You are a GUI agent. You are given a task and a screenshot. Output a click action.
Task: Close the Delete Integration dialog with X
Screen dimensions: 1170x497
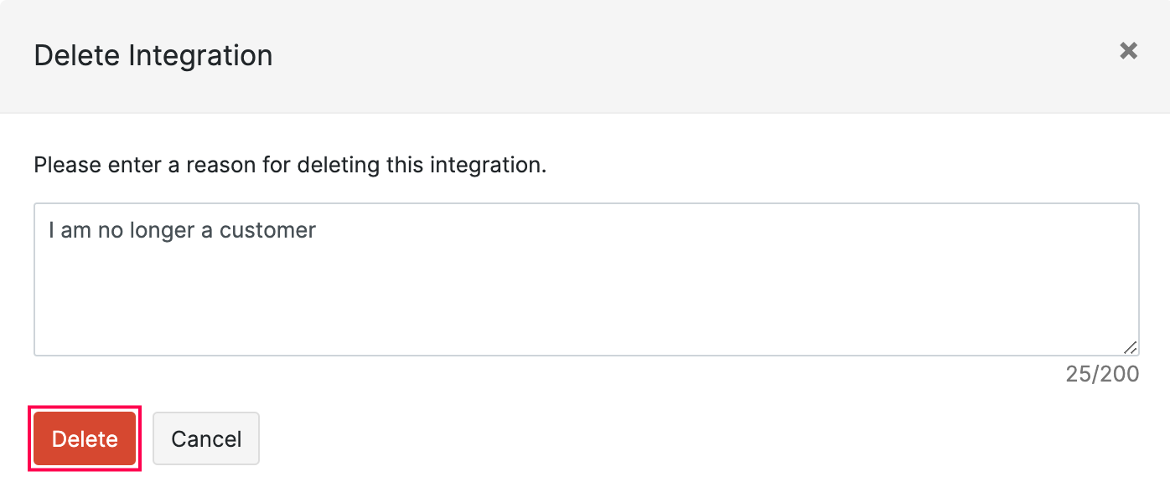(x=1128, y=51)
